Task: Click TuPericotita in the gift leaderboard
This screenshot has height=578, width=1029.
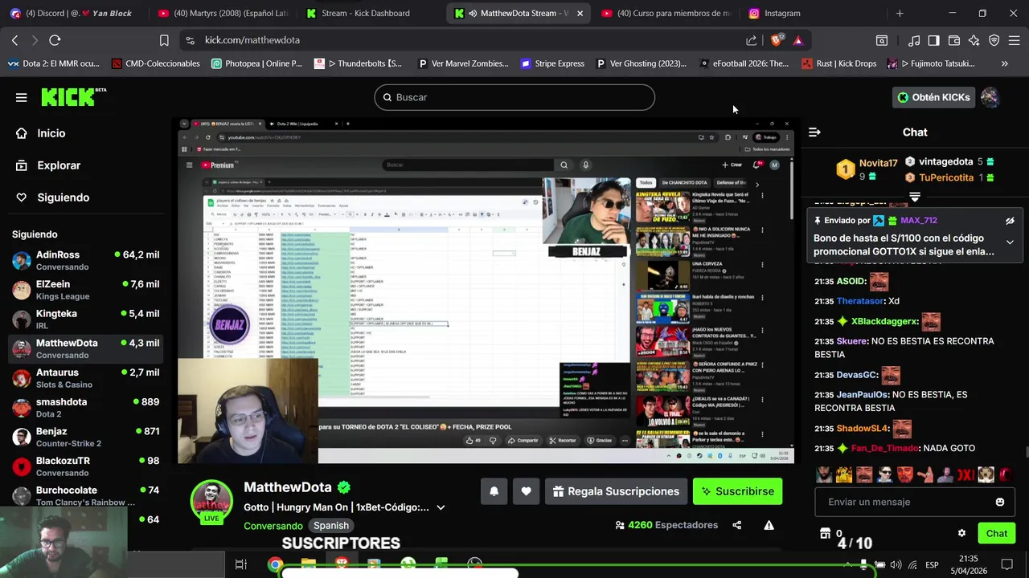Action: 945,177
